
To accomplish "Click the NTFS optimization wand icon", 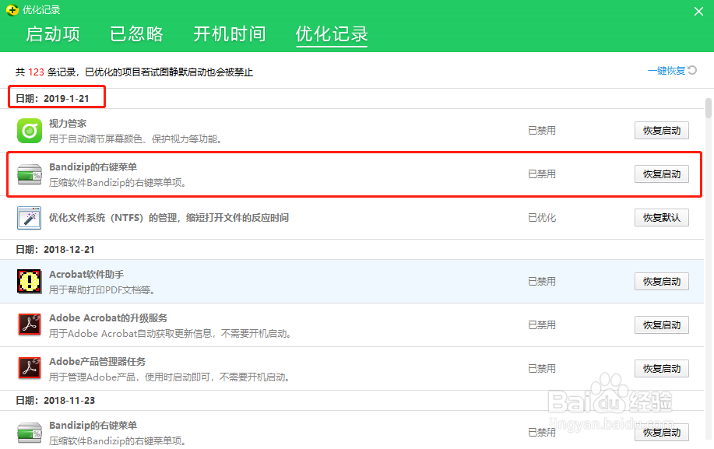I will tap(29, 218).
